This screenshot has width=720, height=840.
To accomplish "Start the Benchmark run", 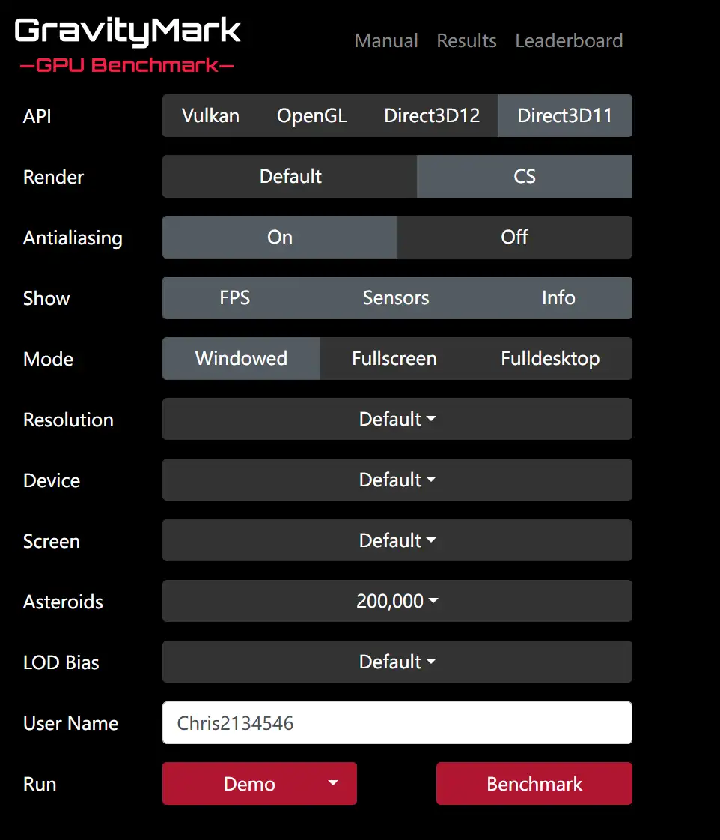I will coord(534,783).
